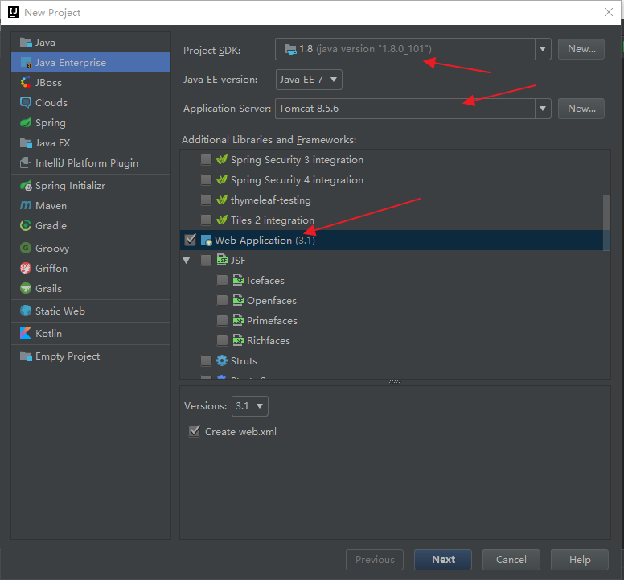
Task: Click the Previous button
Action: 375,560
